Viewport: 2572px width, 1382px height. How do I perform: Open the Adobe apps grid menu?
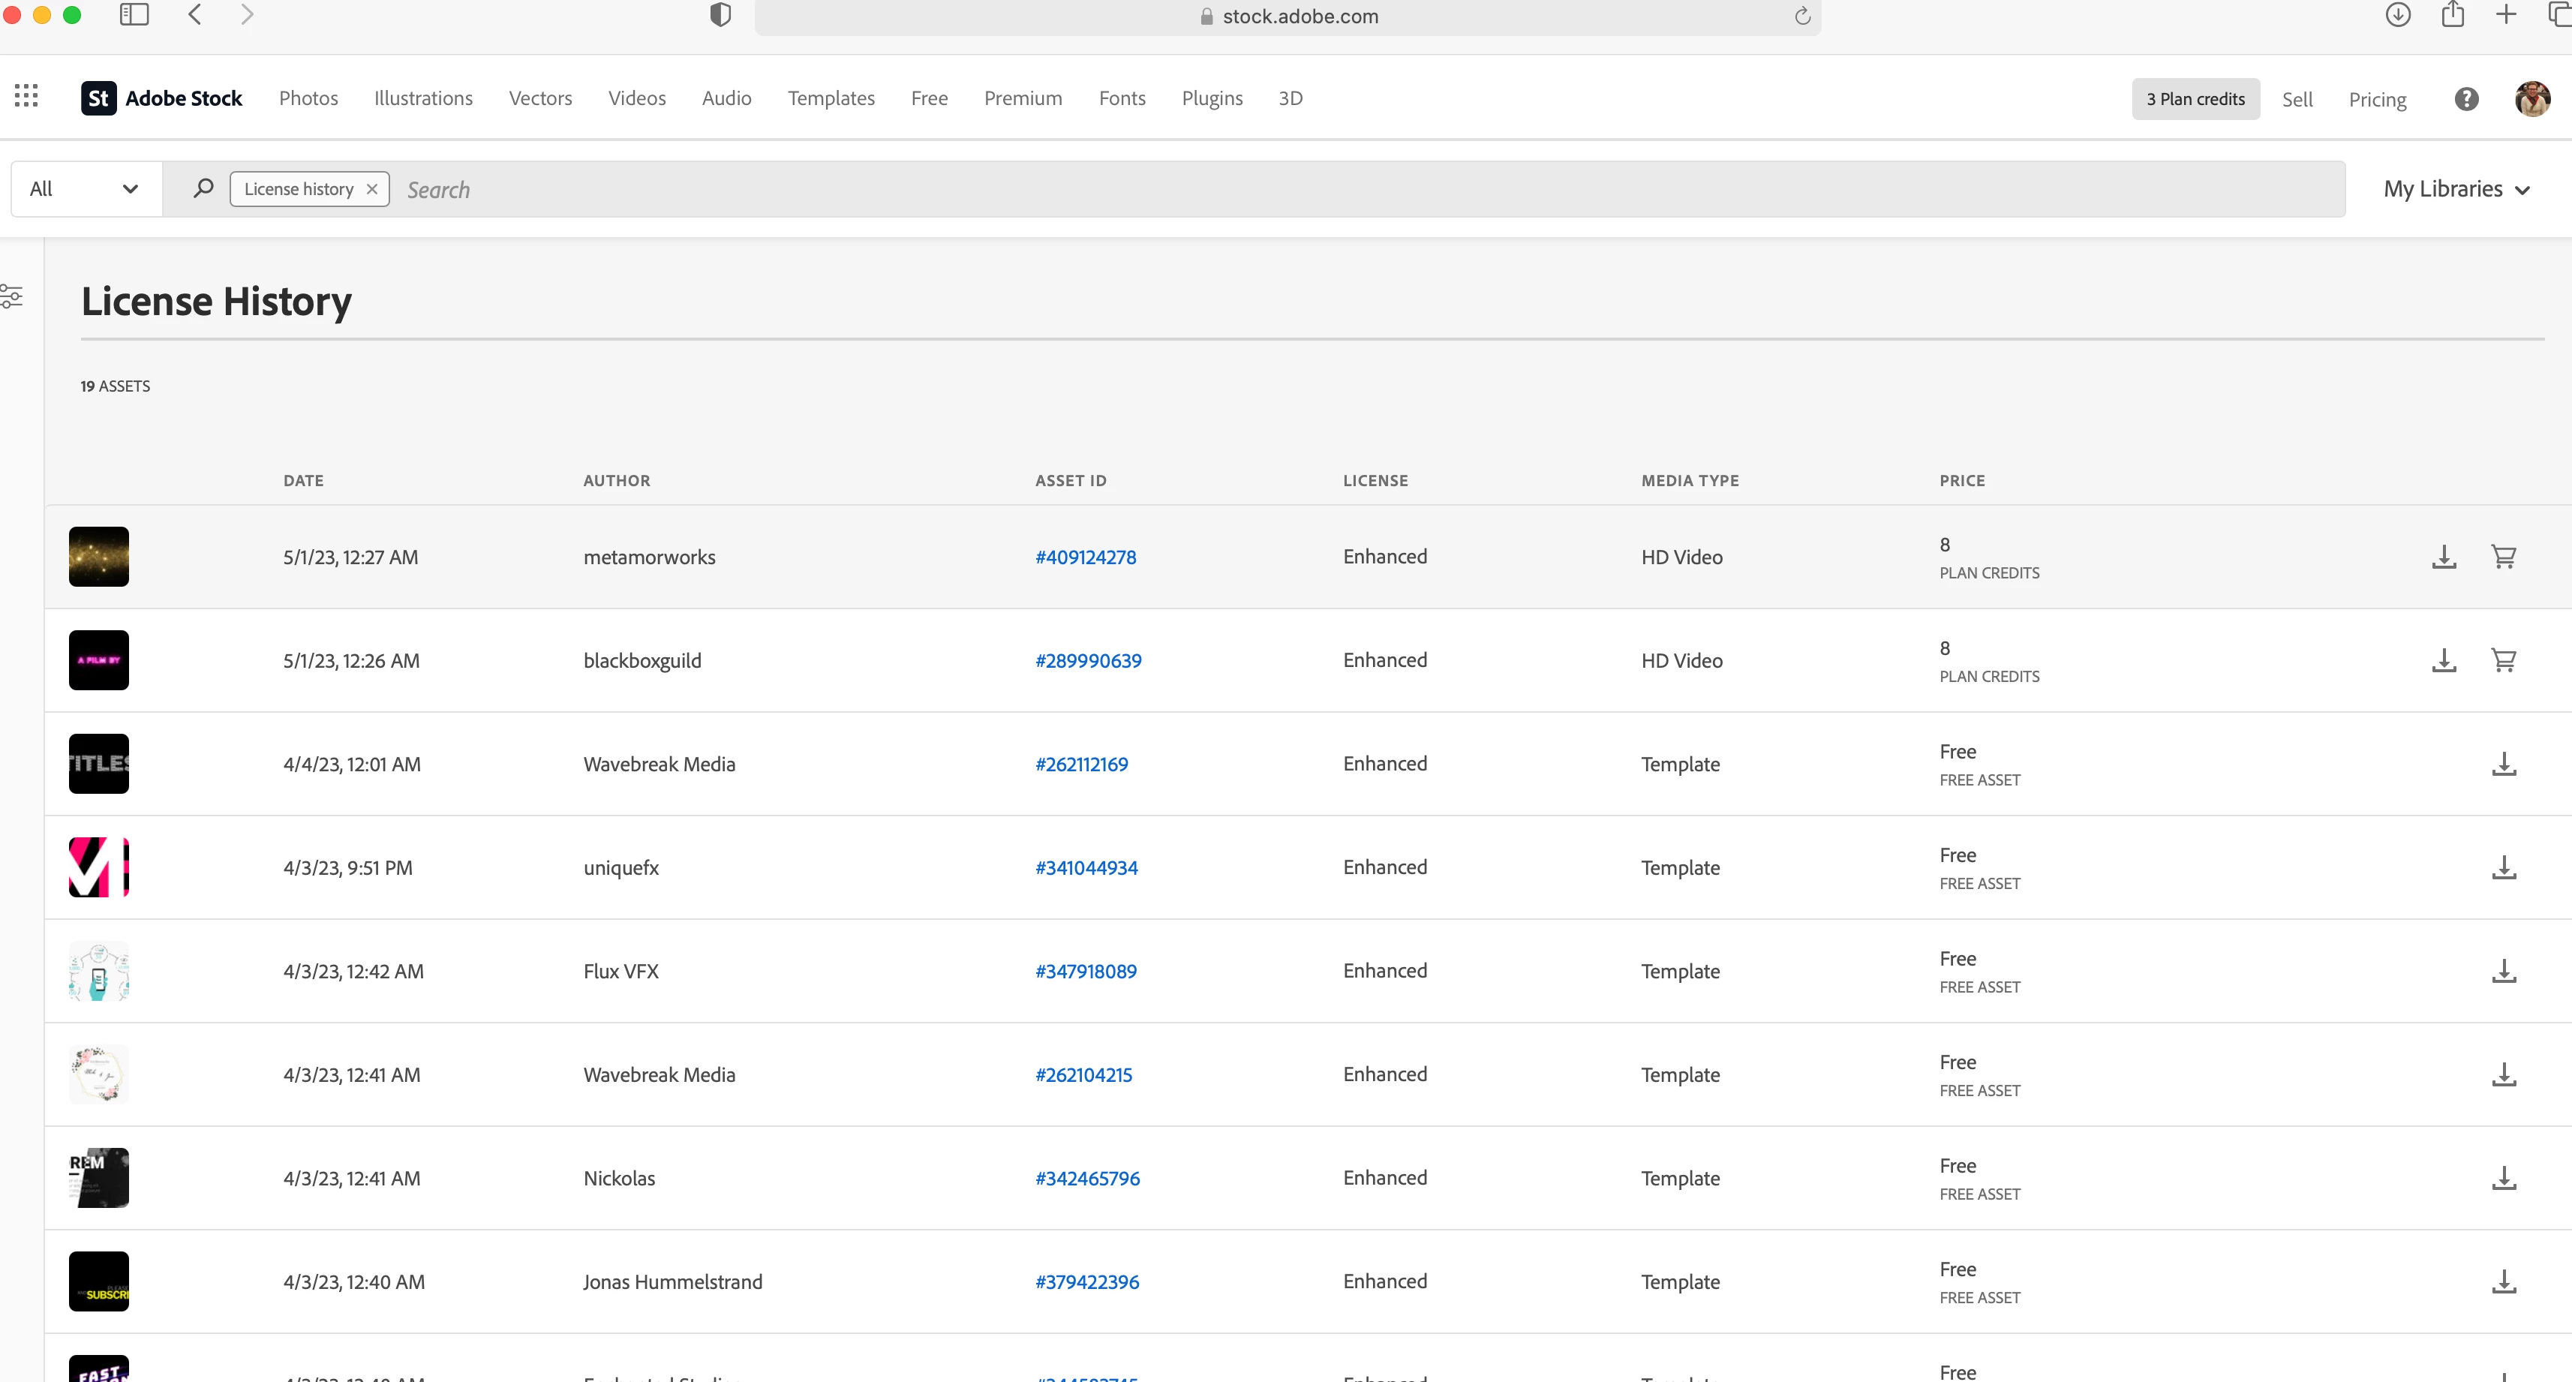click(x=27, y=96)
